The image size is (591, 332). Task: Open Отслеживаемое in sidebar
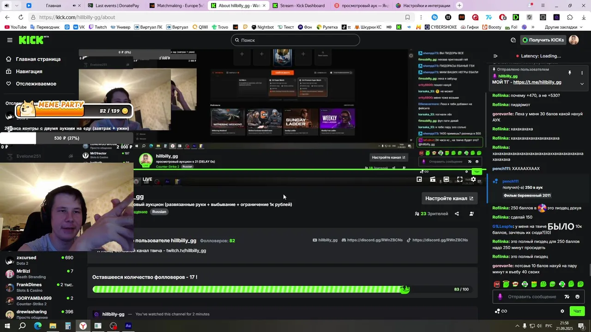tap(31, 83)
